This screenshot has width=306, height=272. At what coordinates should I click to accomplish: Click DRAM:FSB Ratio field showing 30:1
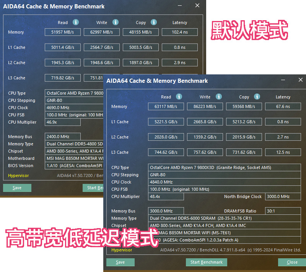tap(283, 211)
